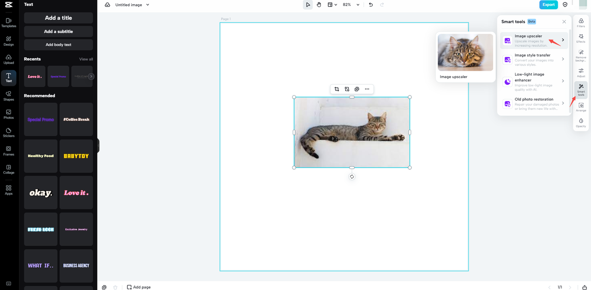Screen dimensions: 591x290
Task: Open the Collage sidebar panel
Action: click(9, 169)
